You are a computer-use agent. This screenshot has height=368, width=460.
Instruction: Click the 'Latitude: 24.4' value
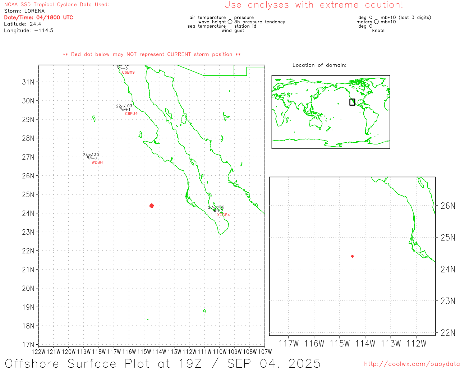pyautogui.click(x=23, y=24)
